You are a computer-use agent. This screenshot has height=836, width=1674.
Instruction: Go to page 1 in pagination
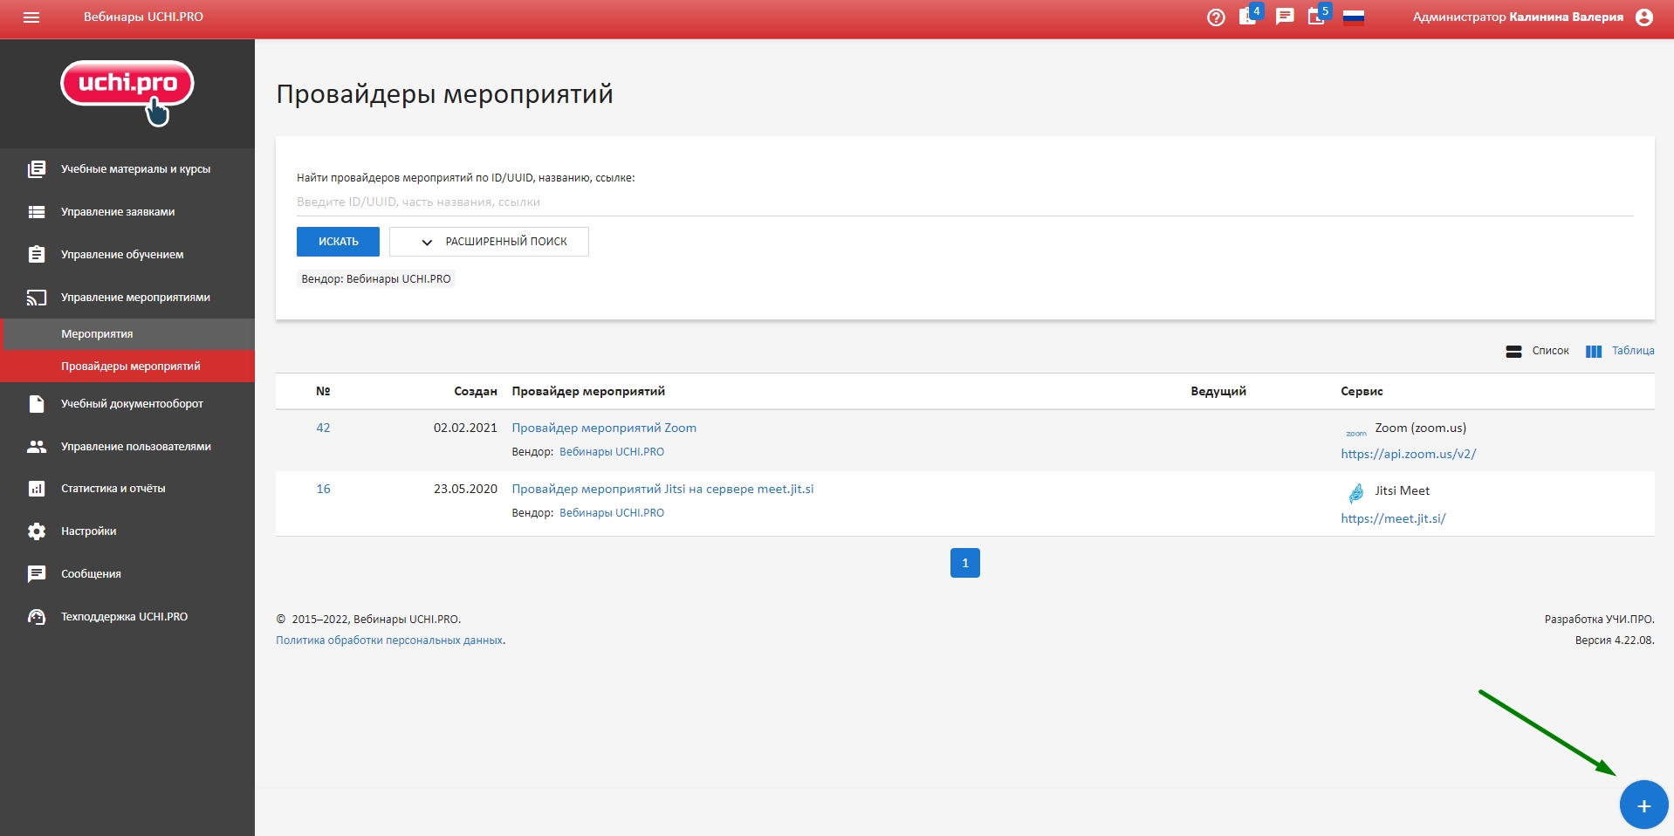(964, 563)
